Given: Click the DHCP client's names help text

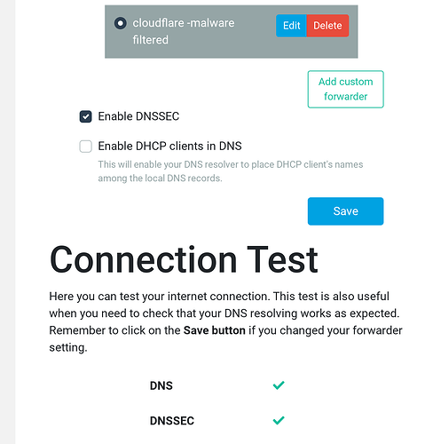Looking at the screenshot, I should (231, 171).
